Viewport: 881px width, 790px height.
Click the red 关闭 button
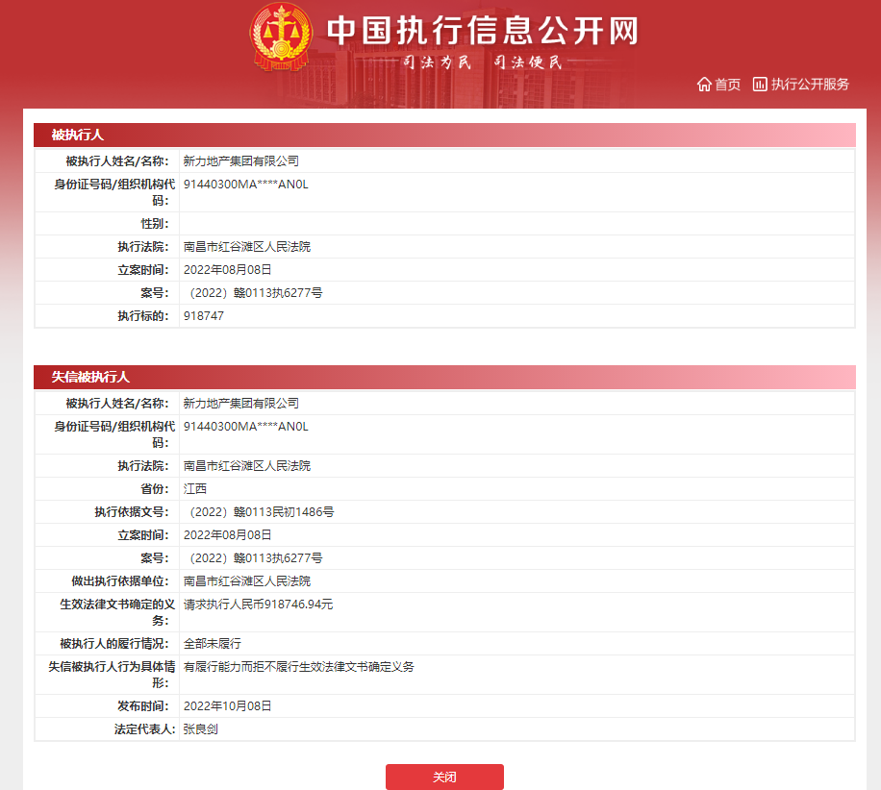point(444,777)
